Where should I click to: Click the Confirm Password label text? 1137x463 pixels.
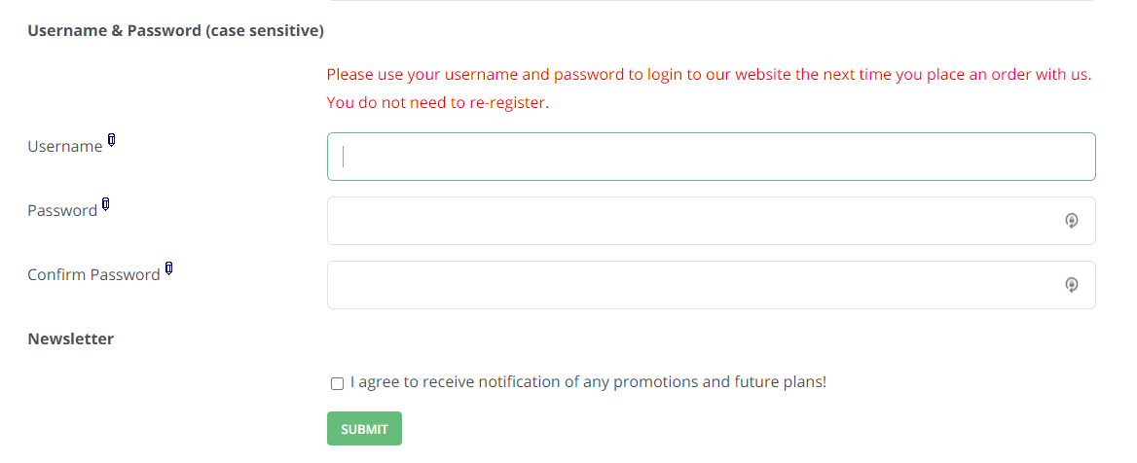pyautogui.click(x=93, y=274)
